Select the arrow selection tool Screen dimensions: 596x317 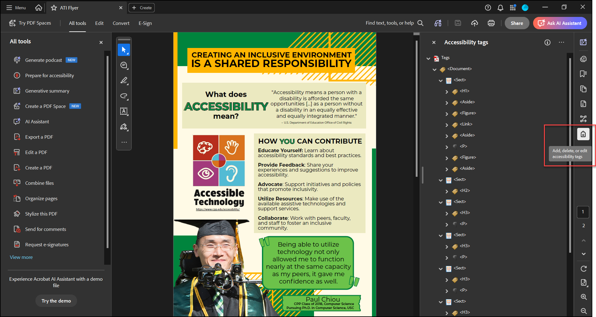[x=124, y=50]
